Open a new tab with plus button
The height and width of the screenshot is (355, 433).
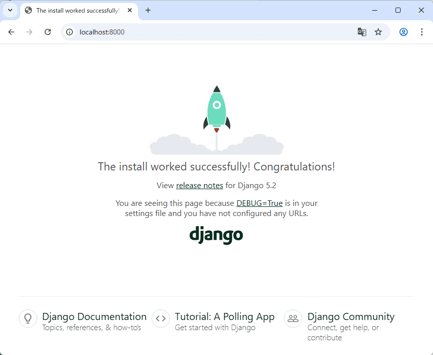coord(148,10)
